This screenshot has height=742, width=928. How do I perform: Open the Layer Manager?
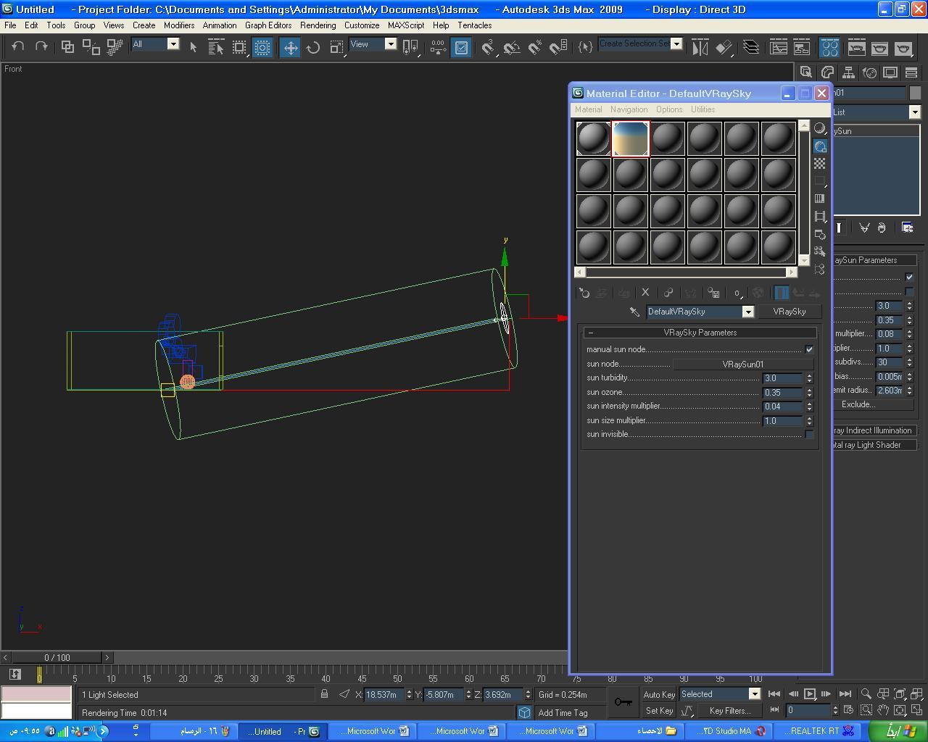point(751,47)
